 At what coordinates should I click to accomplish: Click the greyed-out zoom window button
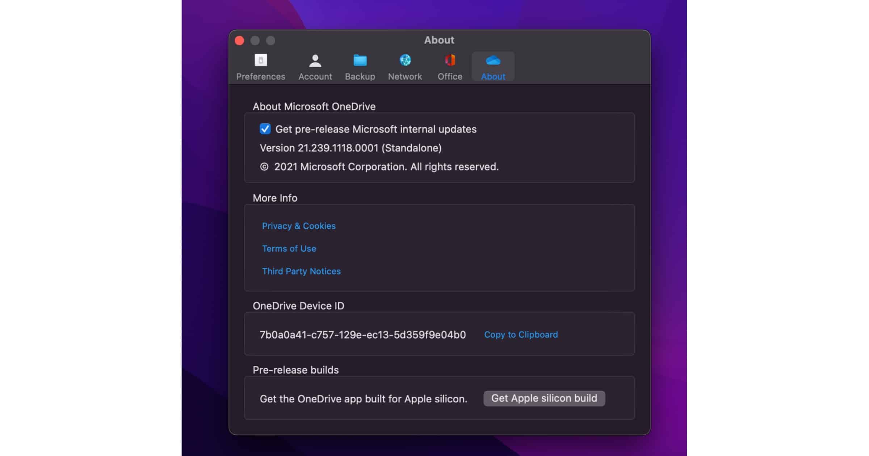point(270,41)
